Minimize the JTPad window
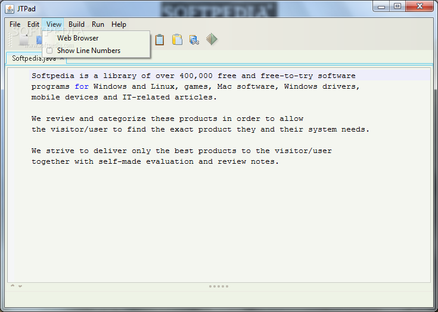 (381, 7)
